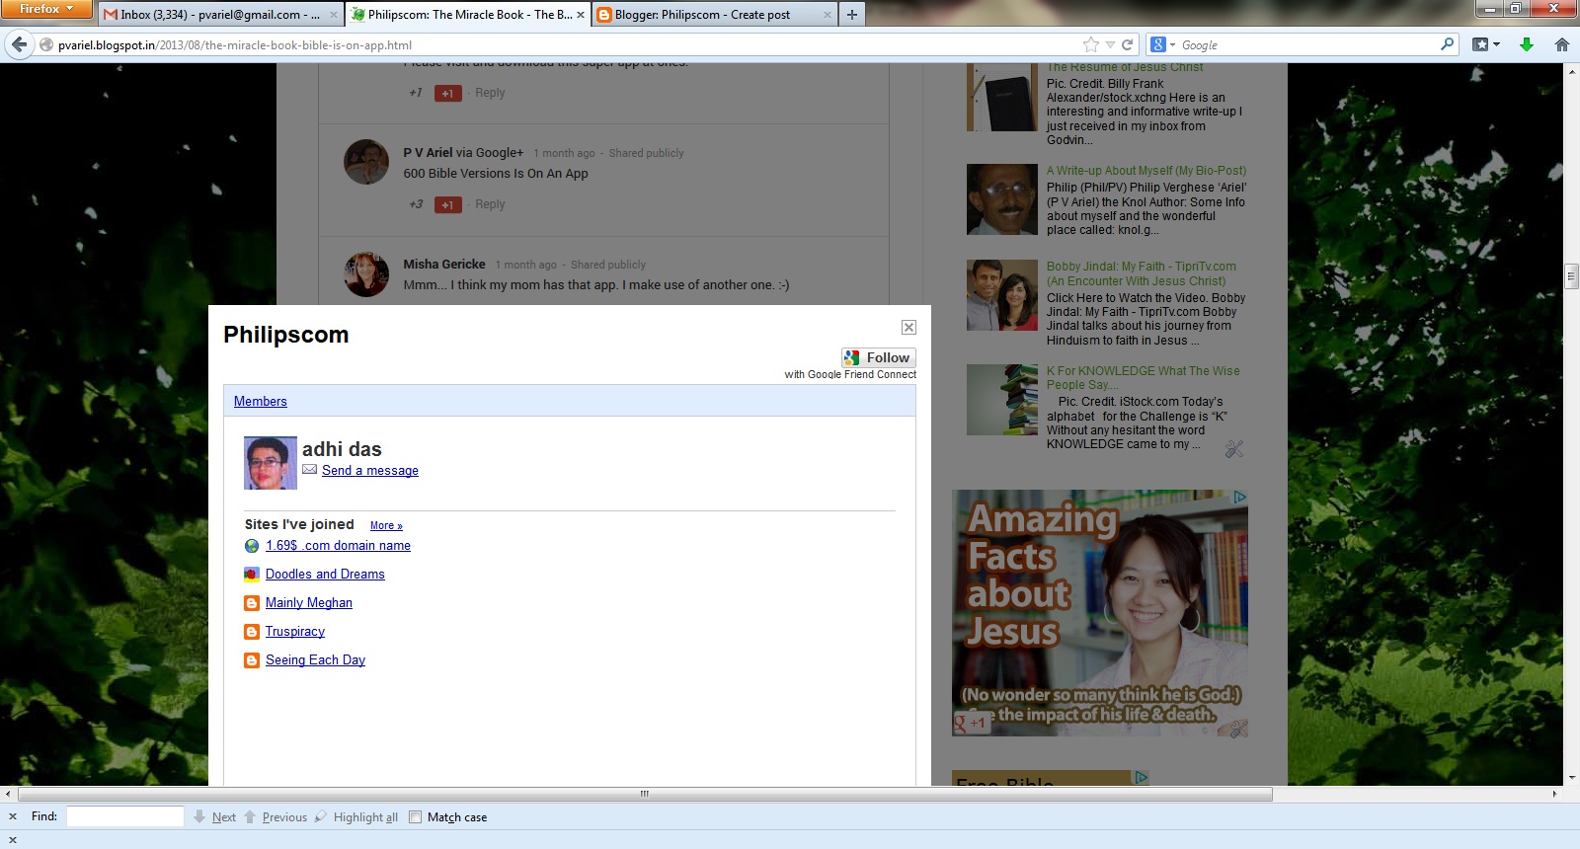
Task: Click the wrench icon below the Jesus ad
Action: 1238,729
